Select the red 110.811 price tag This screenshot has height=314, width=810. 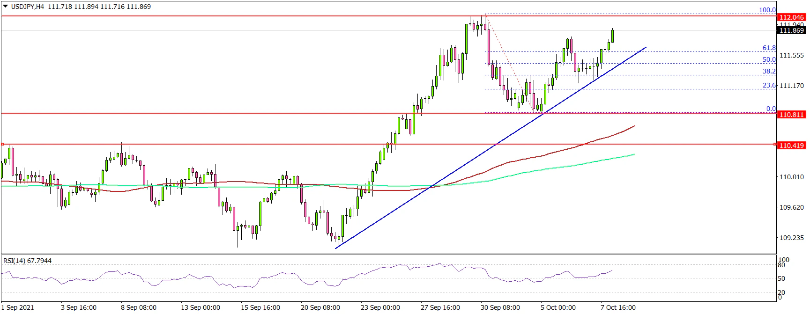coord(791,115)
